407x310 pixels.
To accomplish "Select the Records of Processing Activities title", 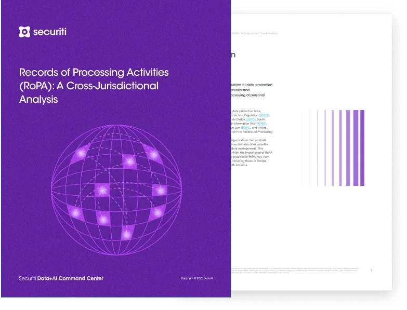I will (x=94, y=85).
